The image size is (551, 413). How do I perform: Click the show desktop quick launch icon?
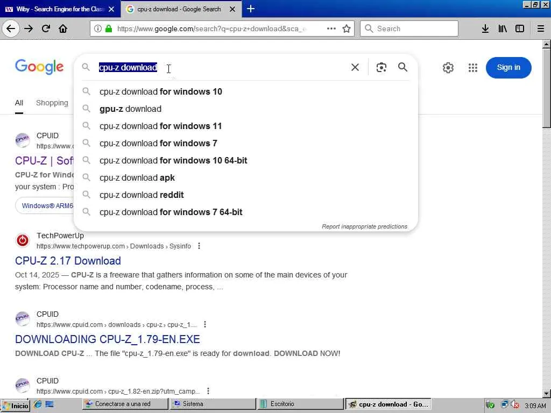click(x=50, y=404)
